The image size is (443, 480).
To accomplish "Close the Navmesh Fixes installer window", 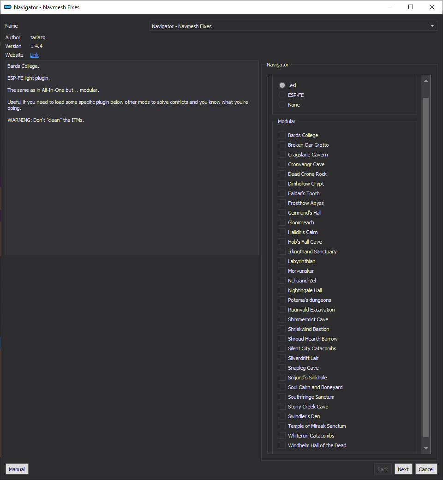I will click(431, 7).
